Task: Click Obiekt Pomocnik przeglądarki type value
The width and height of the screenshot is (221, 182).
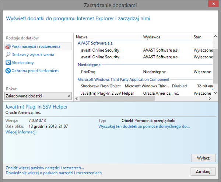Action: point(148,121)
